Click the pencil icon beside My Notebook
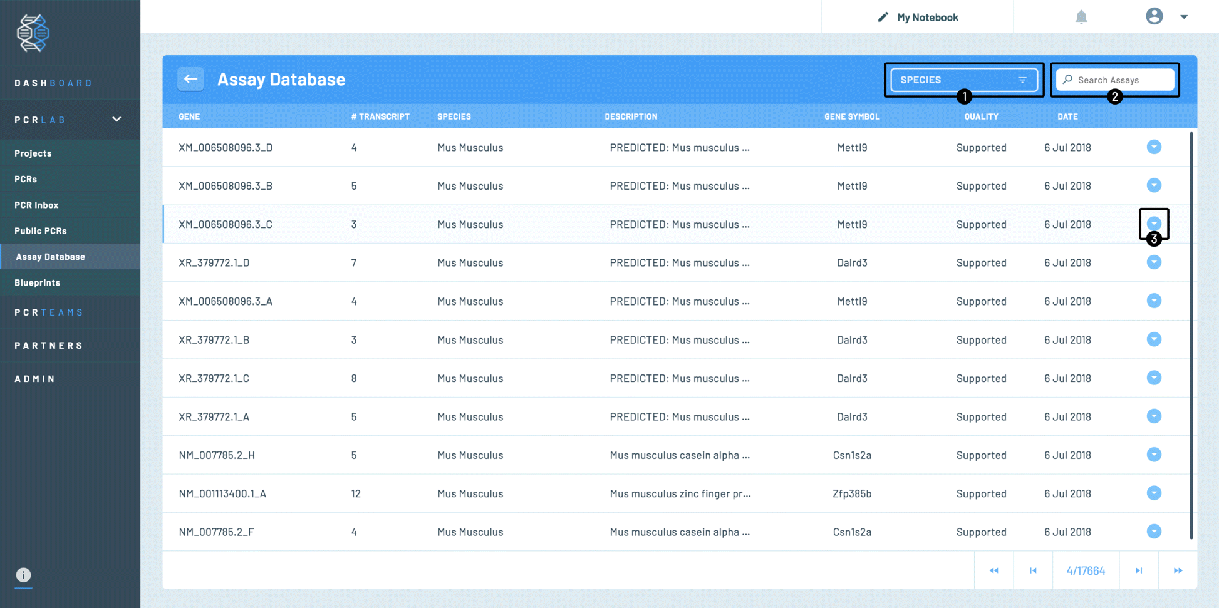This screenshot has width=1219, height=608. coord(883,17)
